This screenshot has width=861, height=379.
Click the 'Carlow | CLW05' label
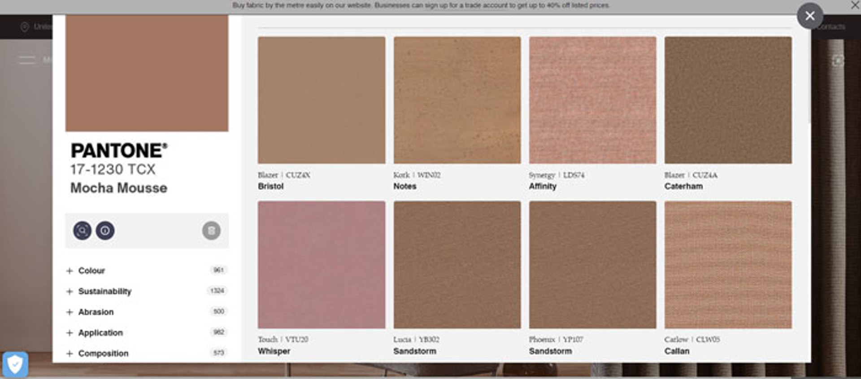click(x=692, y=340)
